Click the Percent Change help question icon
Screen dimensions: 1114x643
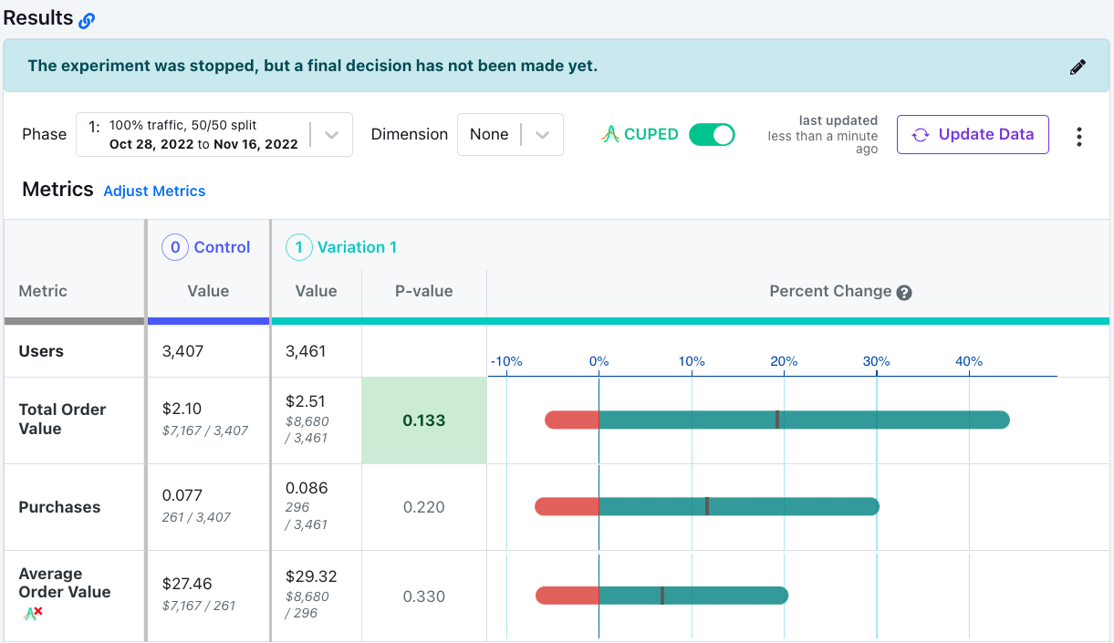[x=904, y=293]
